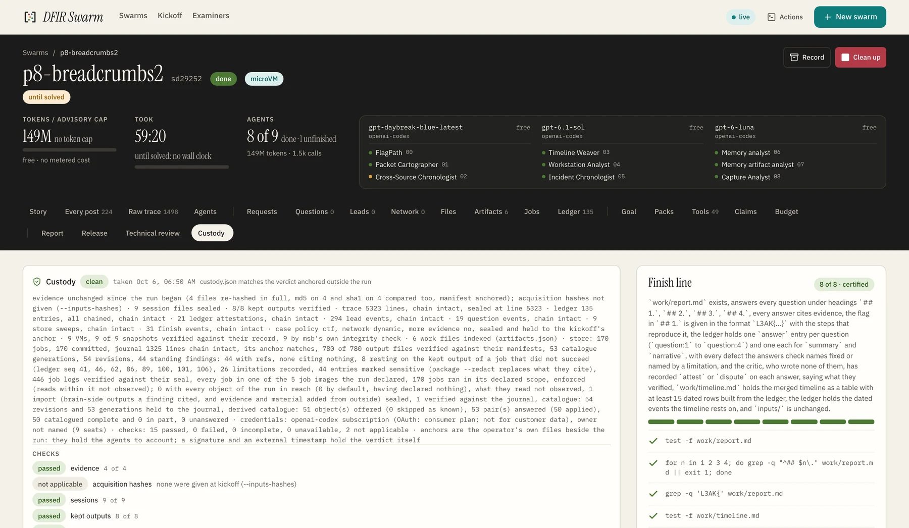The width and height of the screenshot is (909, 528).
Task: Click the 'done' status badge
Action: 223,79
